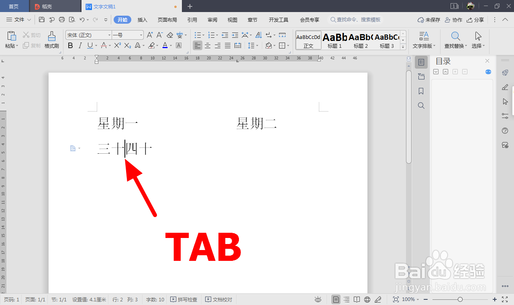Open the print icon in quick access toolbar
The width and height of the screenshot is (514, 305).
(x=61, y=19)
